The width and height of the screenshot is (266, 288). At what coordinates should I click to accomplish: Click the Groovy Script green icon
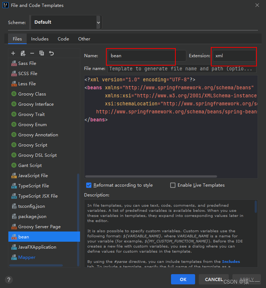point(14,145)
